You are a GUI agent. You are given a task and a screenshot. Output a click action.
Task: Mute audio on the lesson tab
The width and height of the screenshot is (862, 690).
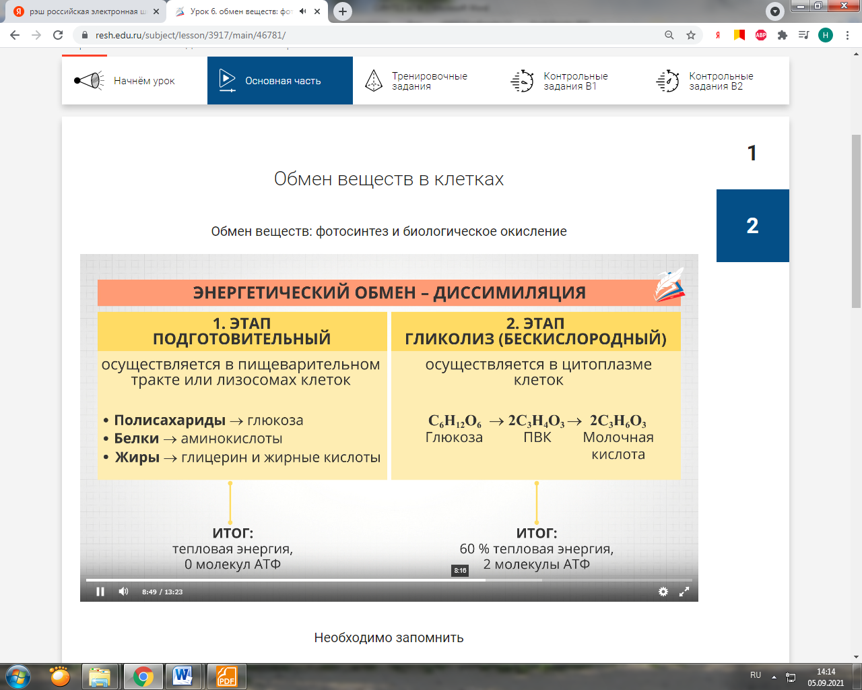303,11
